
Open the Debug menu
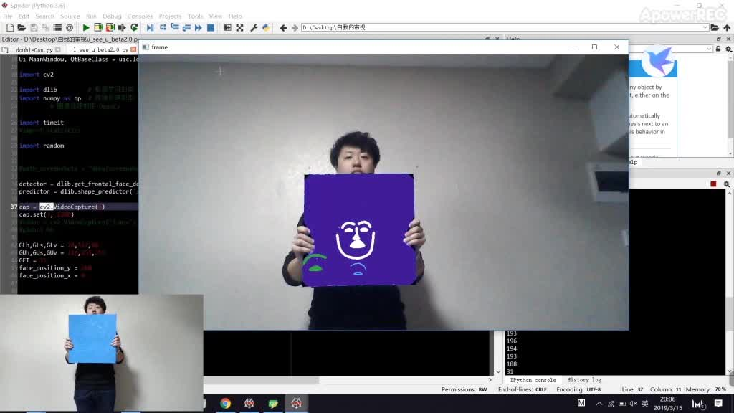click(x=112, y=16)
